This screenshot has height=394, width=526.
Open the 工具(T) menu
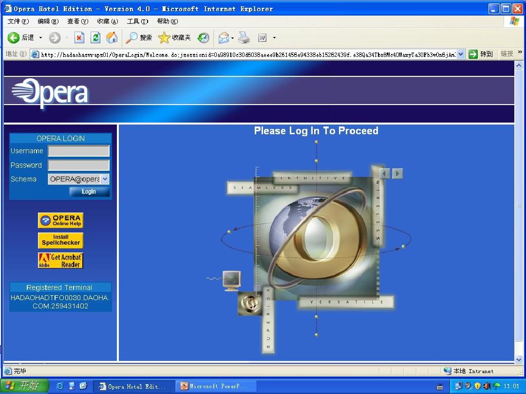point(137,21)
